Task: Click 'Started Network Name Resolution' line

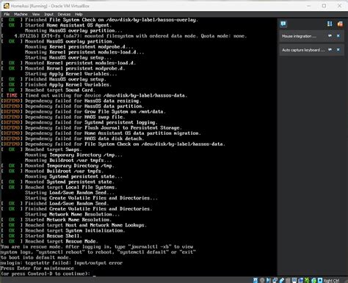Action: [57, 220]
